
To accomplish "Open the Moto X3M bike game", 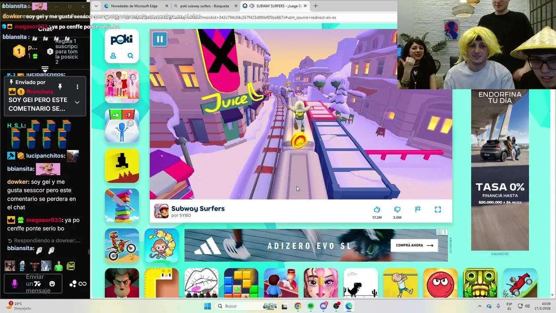I will 122,246.
